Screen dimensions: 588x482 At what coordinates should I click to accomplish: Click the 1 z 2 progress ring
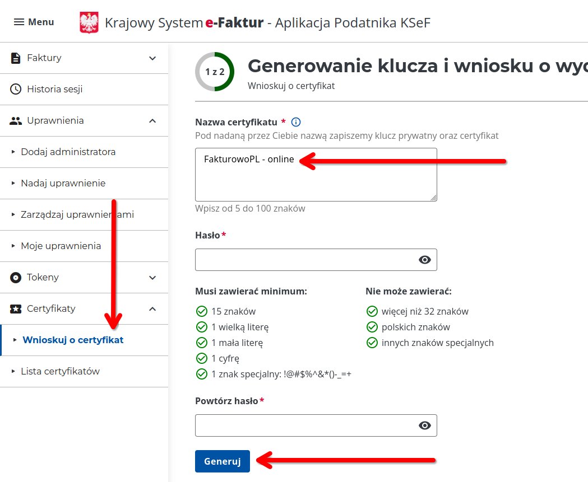tap(215, 72)
